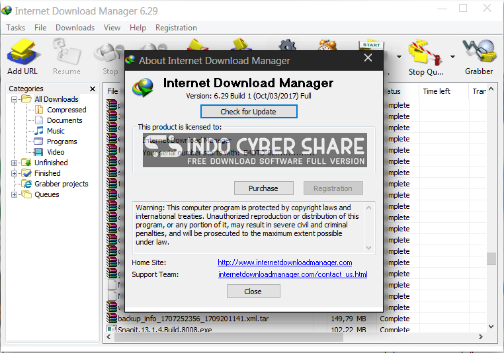Click the Grabber projects icon
The image size is (504, 353).
[26, 184]
